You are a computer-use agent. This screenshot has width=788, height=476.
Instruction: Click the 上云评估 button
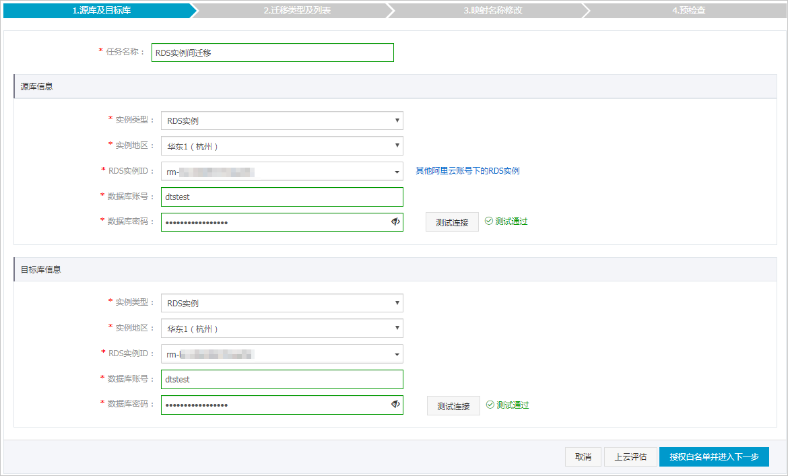[630, 457]
